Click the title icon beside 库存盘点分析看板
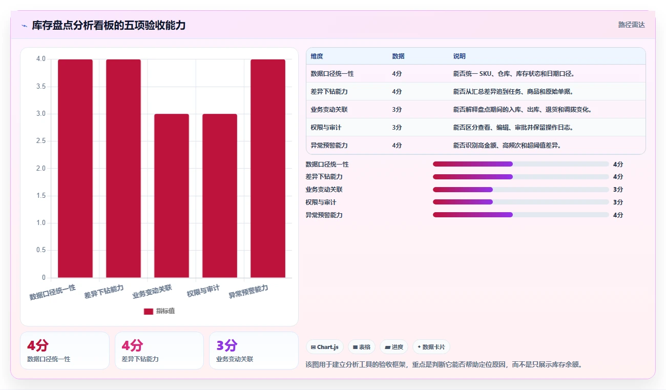666x390 pixels. [x=24, y=26]
